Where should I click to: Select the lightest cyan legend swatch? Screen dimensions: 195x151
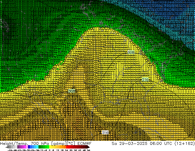coord(37,147)
